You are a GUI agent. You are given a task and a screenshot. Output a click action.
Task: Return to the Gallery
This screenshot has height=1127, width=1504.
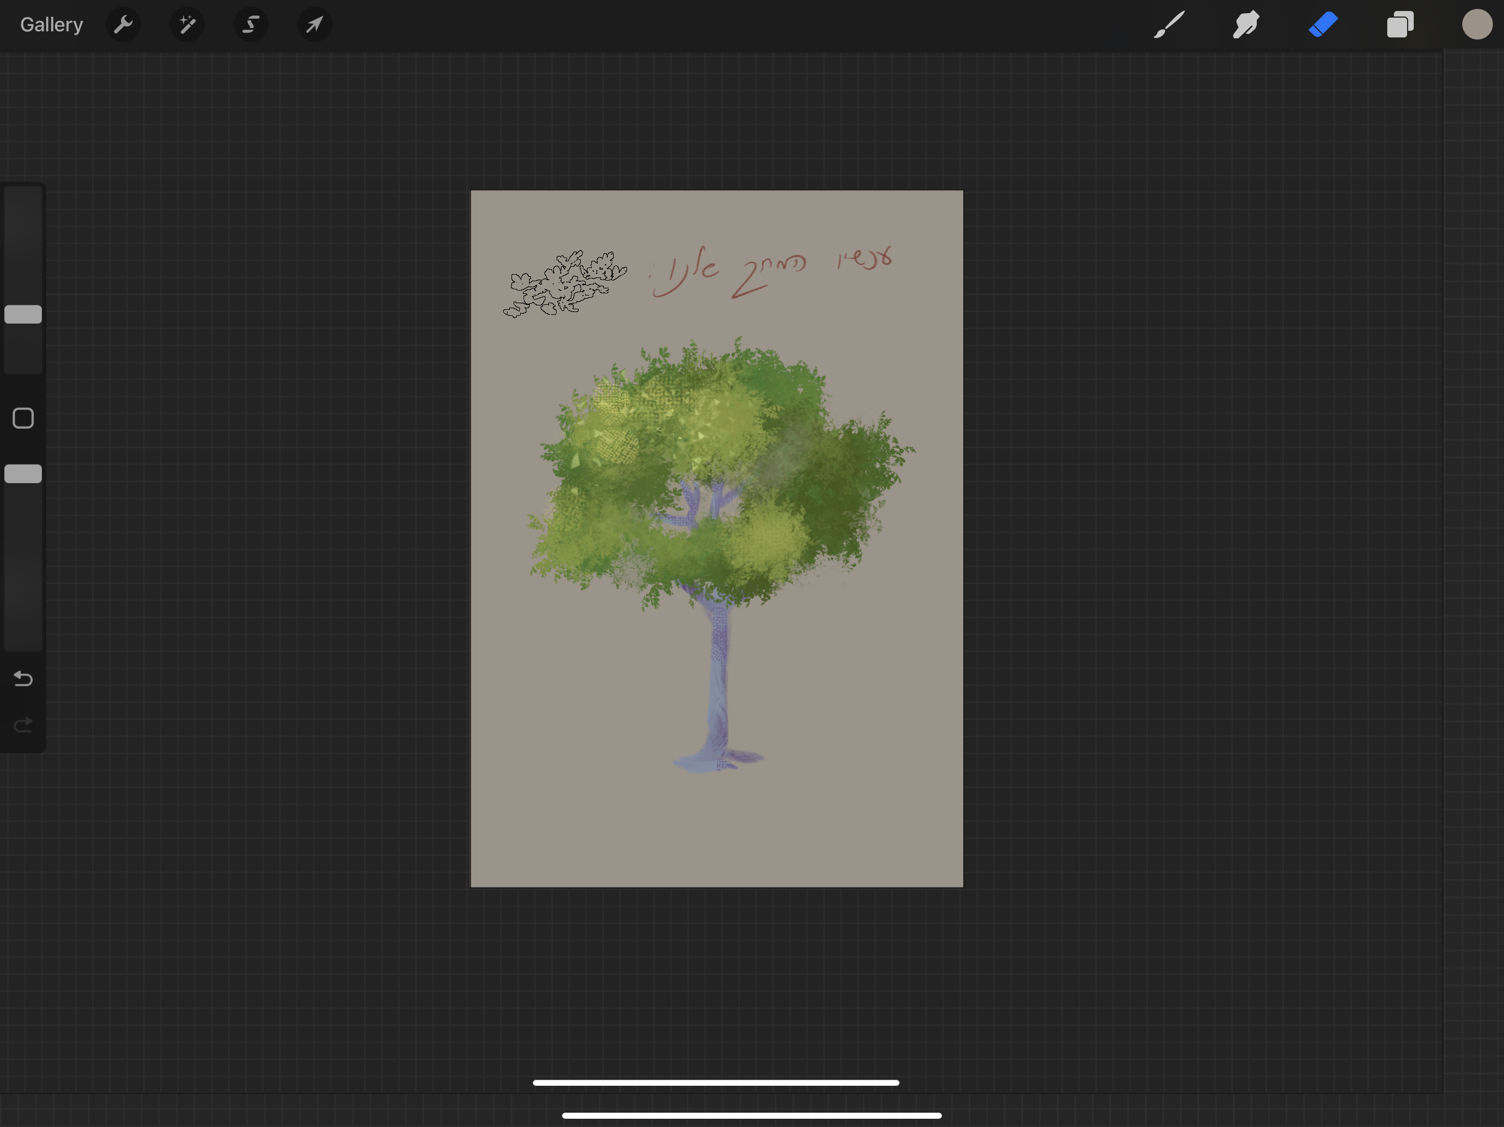[x=52, y=25]
